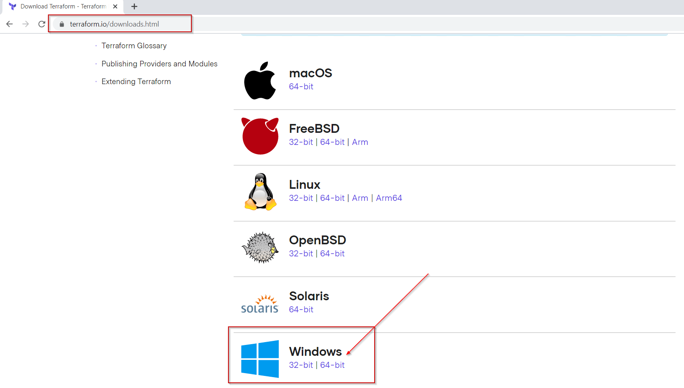This screenshot has height=388, width=684.
Task: Click the FreeBSD mascot icon
Action: click(260, 136)
